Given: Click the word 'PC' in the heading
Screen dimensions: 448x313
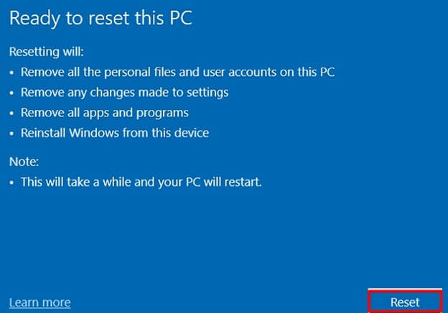Looking at the screenshot, I should 181,18.
